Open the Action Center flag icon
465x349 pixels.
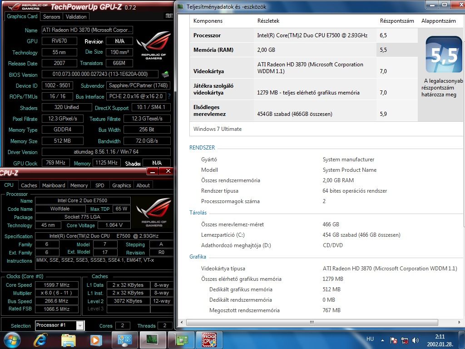(394, 340)
